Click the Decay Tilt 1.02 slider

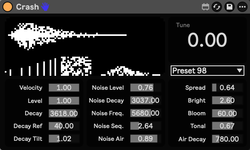(x=64, y=139)
